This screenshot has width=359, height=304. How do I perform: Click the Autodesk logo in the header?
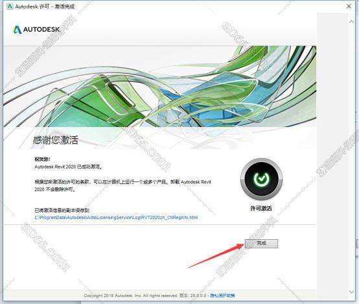coord(37,30)
